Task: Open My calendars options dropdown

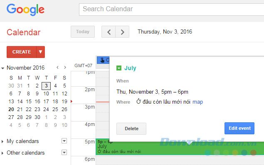Action: pos(64,141)
